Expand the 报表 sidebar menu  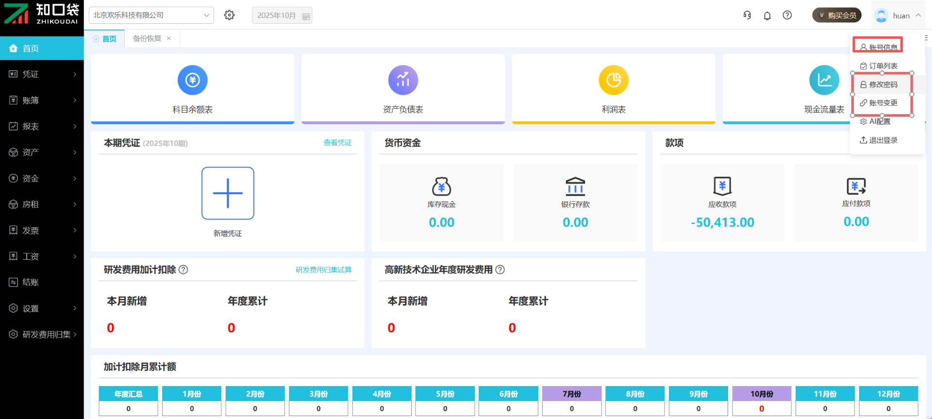[42, 126]
